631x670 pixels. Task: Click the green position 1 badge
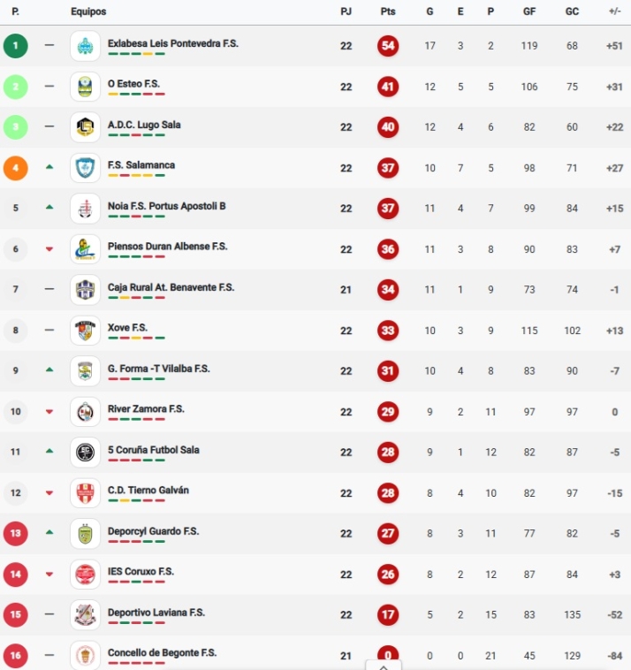coord(15,46)
